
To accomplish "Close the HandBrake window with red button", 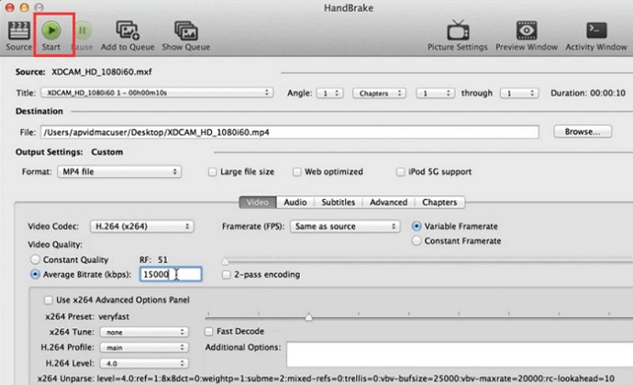I will click(9, 7).
